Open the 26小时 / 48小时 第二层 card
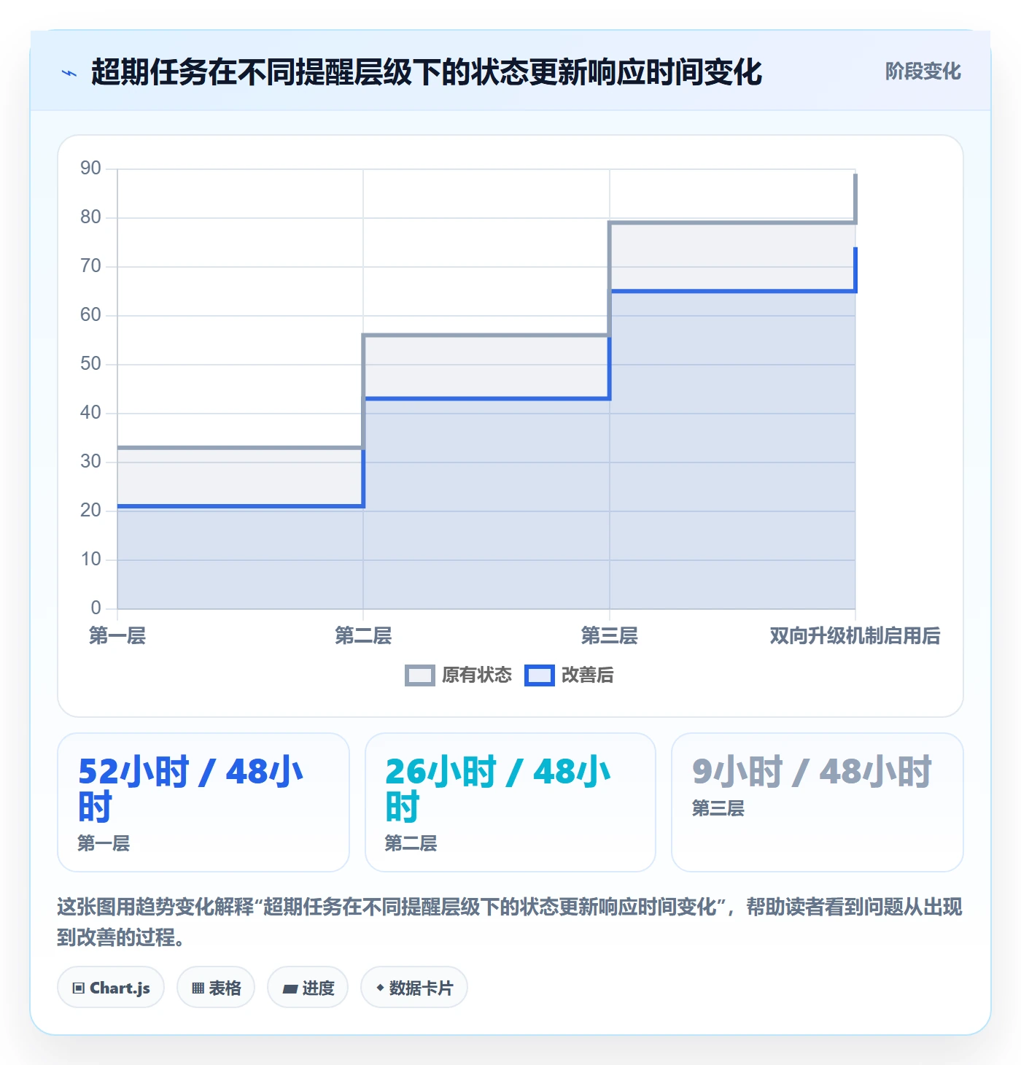Screen dimensions: 1021x1065 tap(510, 802)
